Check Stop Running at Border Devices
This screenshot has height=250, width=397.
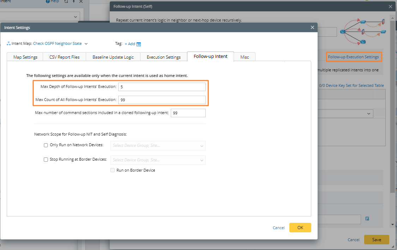[46, 160]
